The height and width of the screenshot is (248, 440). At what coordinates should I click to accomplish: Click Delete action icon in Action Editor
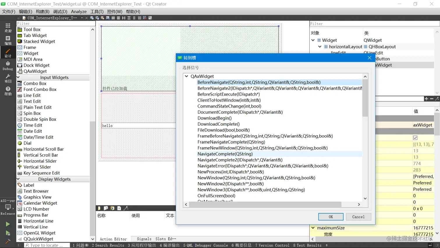119,208
